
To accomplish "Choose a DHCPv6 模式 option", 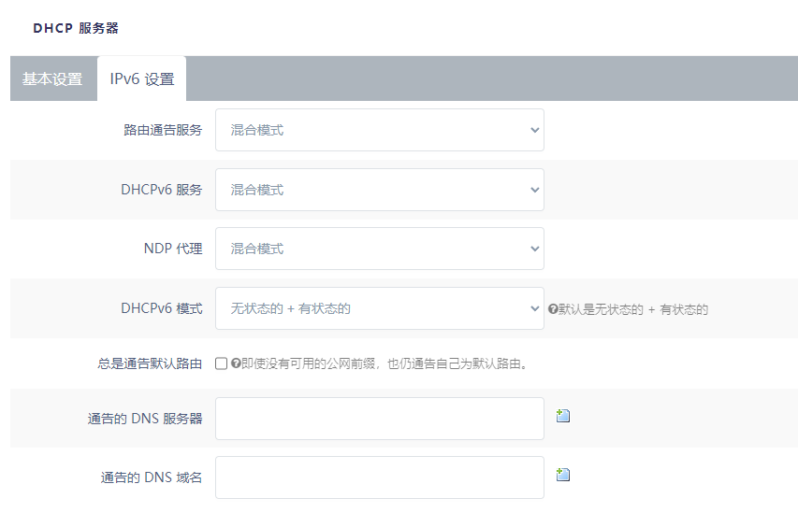I will (x=379, y=308).
